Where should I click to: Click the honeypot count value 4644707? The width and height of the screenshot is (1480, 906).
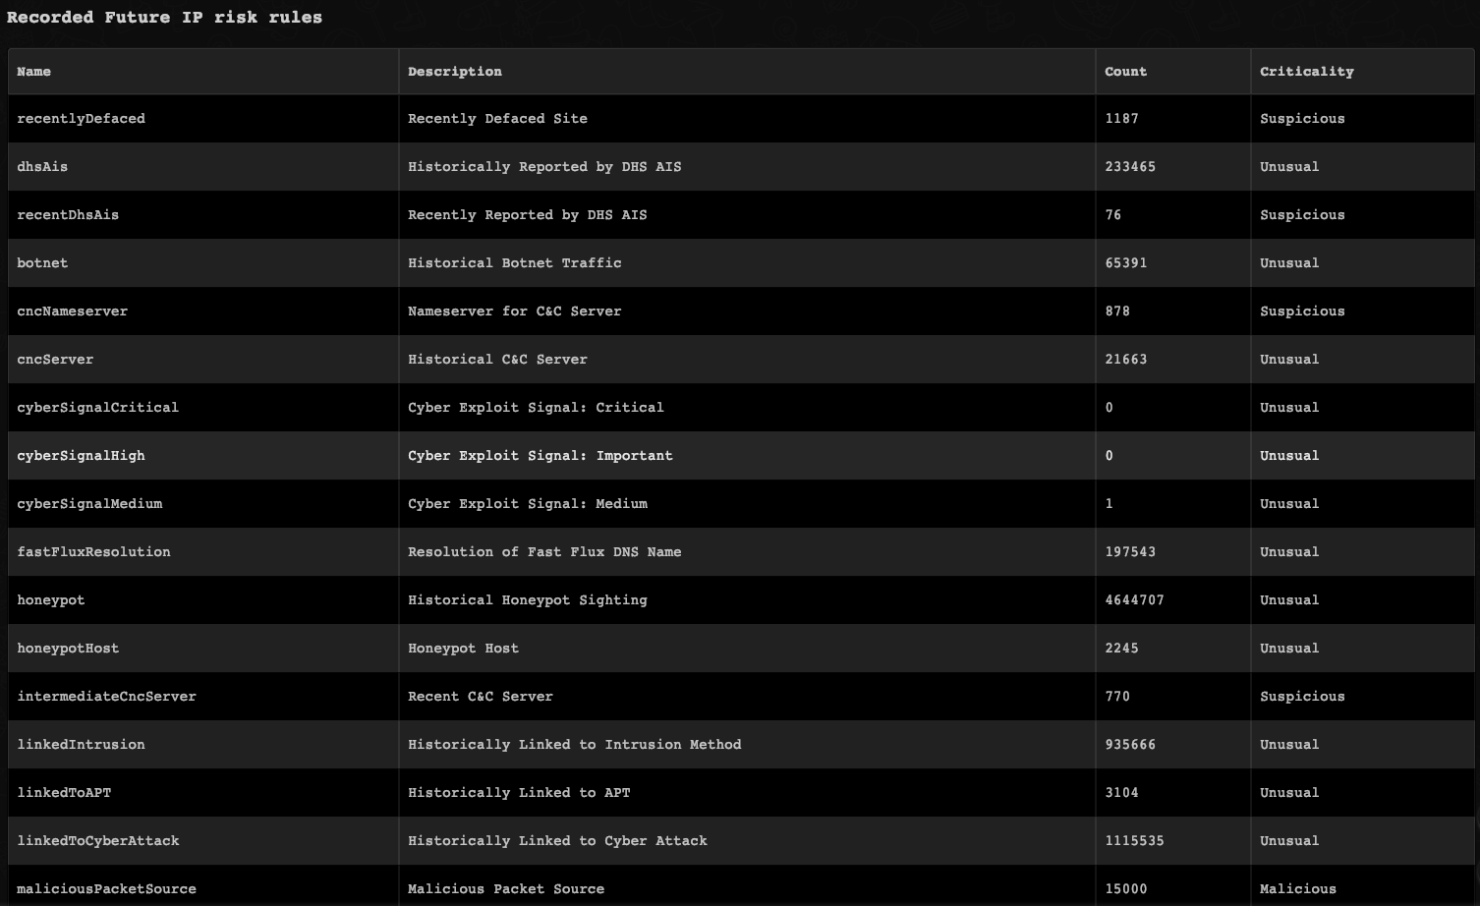pyautogui.click(x=1134, y=600)
